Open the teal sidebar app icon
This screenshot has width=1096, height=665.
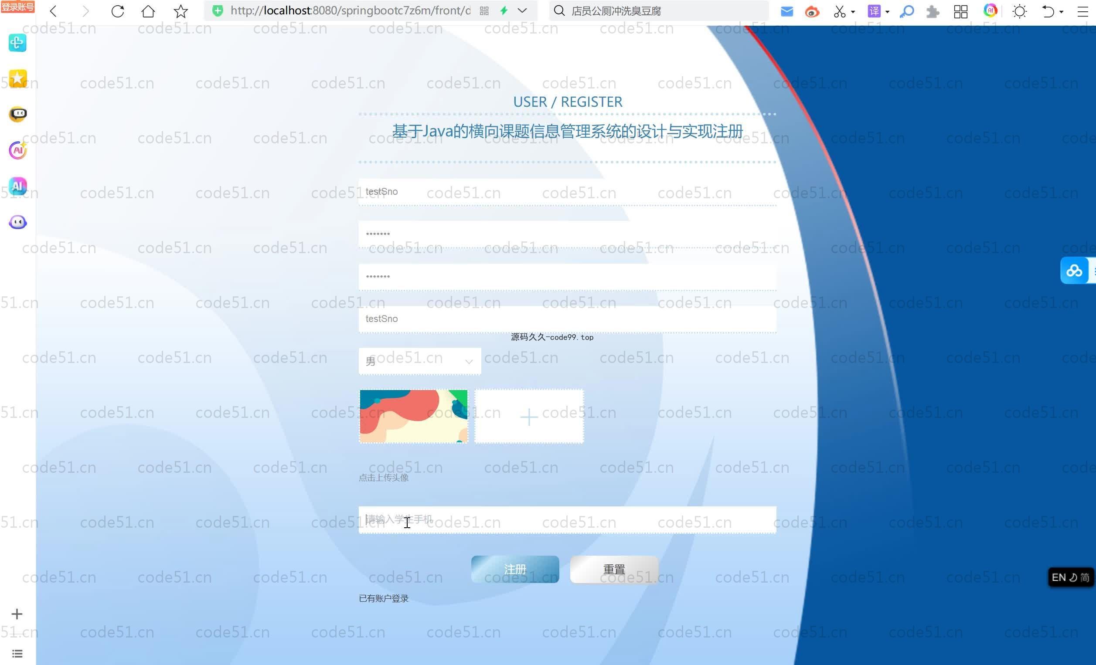coord(17,43)
